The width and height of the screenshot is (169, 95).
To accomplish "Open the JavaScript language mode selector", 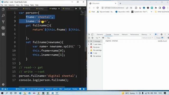I will click(67, 89).
